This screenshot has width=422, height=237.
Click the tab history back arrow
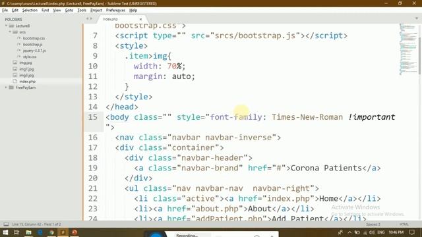[x=87, y=19]
